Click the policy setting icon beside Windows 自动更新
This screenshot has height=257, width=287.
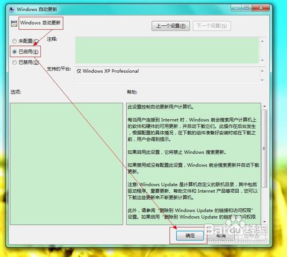point(14,24)
